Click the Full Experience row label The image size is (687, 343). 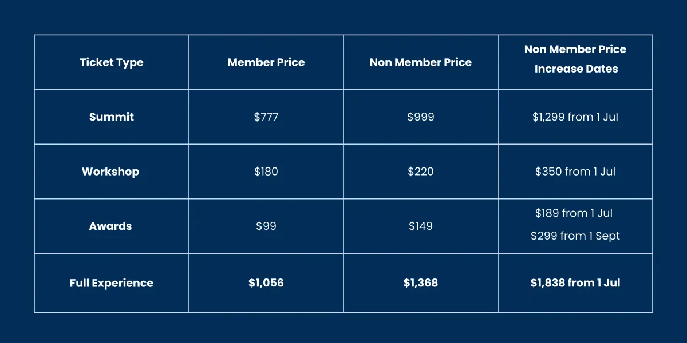coord(112,283)
